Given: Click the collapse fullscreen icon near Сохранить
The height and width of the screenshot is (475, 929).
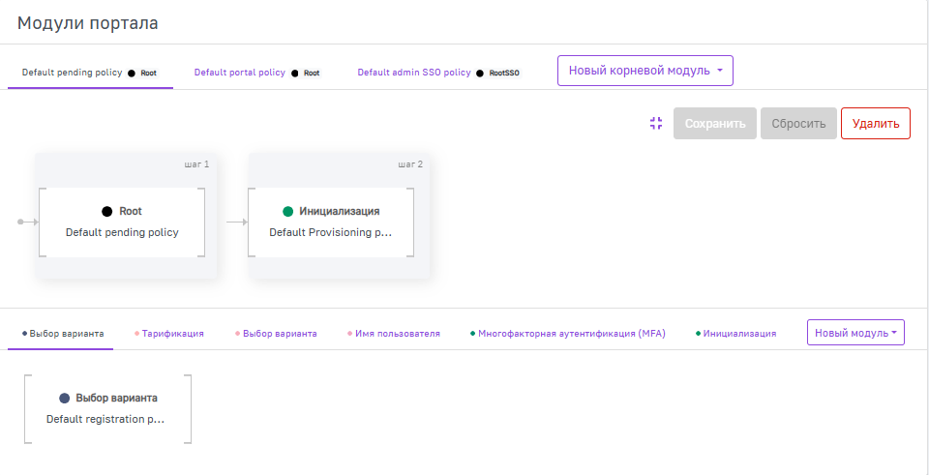Looking at the screenshot, I should point(656,124).
